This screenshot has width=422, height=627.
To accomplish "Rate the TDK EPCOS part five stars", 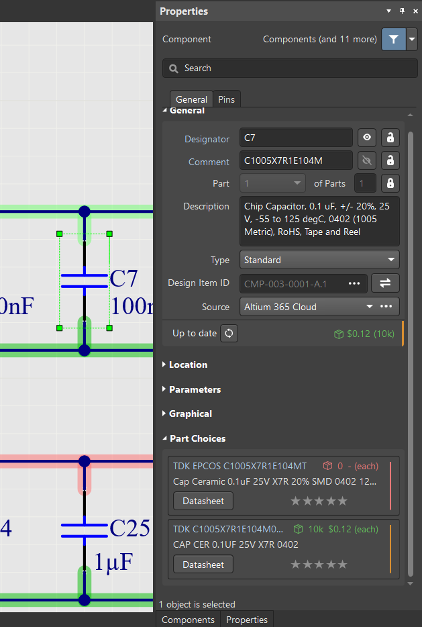I will [343, 501].
